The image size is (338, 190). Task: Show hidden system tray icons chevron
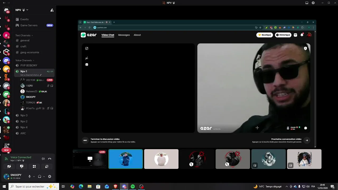point(287,187)
